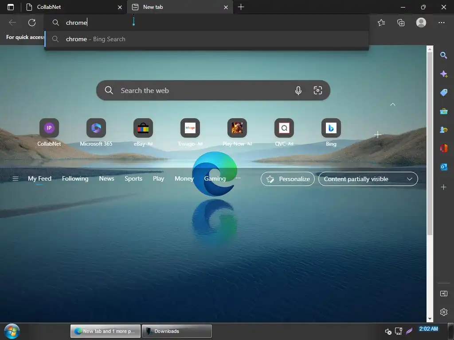Add a new quick link site
The image size is (454, 340).
click(x=377, y=135)
